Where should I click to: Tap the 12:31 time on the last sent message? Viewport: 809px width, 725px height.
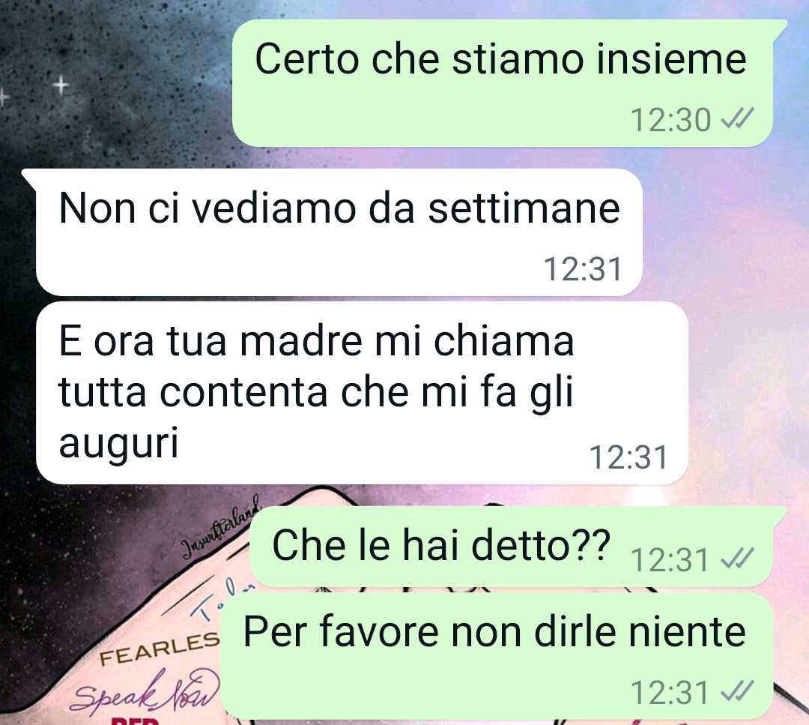pos(670,693)
